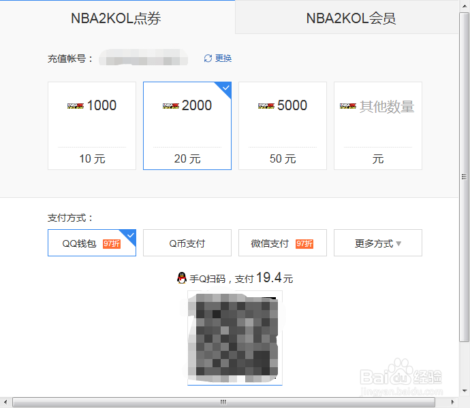The image size is (470, 408).
Task: Click the 支付方式 label
Action: (x=70, y=218)
